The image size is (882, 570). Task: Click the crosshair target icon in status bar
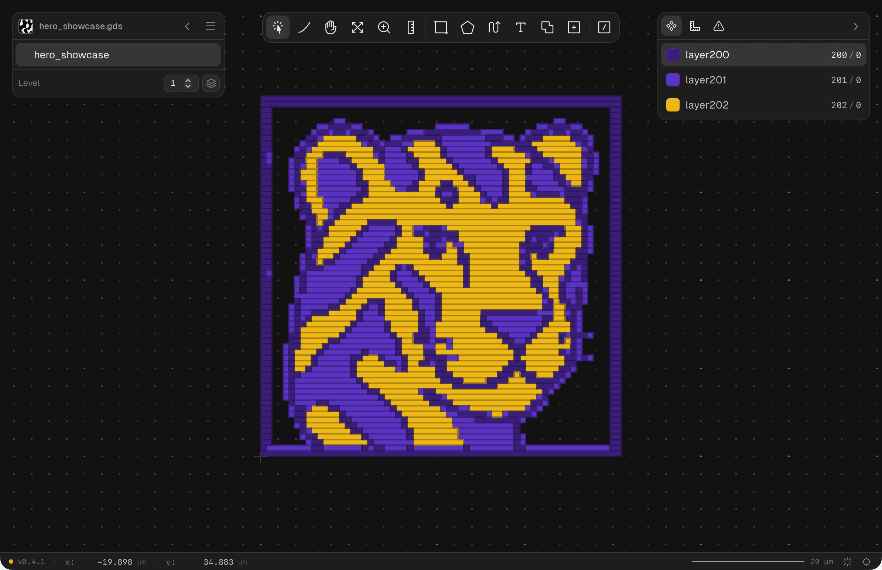(866, 562)
